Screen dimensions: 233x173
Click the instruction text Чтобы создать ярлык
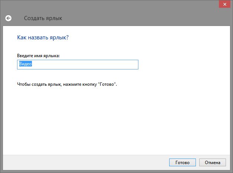[41, 84]
